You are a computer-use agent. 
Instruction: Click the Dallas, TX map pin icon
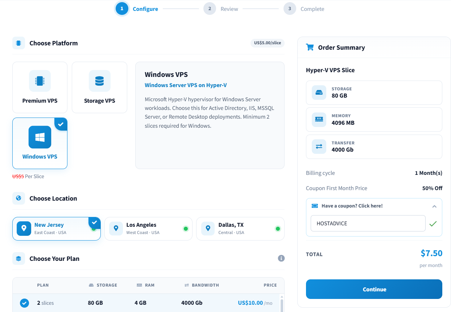tap(208, 229)
